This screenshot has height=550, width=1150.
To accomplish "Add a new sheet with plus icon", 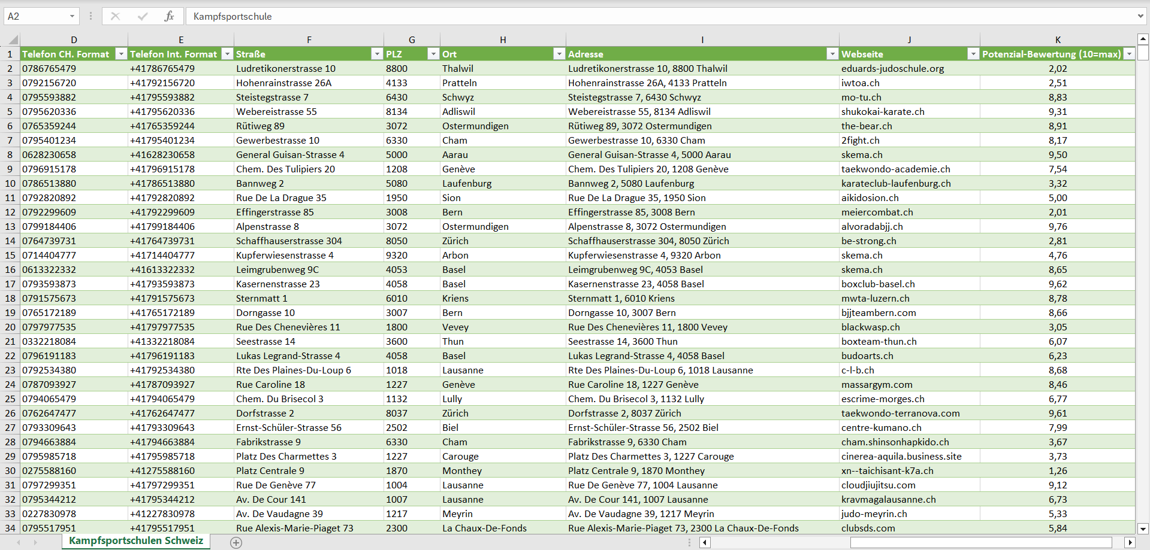I will coord(236,543).
